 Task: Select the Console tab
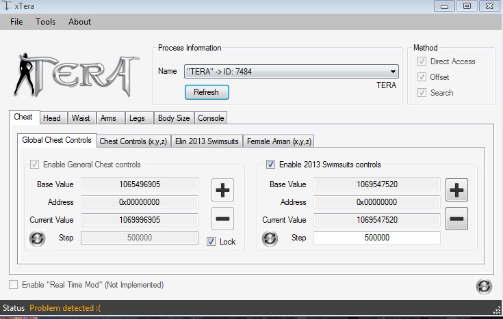pyautogui.click(x=211, y=118)
